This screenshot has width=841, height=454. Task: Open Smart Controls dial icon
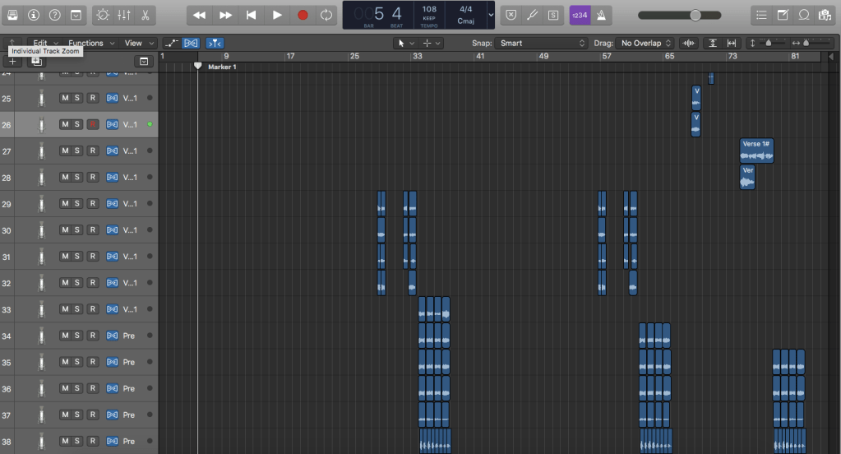click(x=102, y=15)
